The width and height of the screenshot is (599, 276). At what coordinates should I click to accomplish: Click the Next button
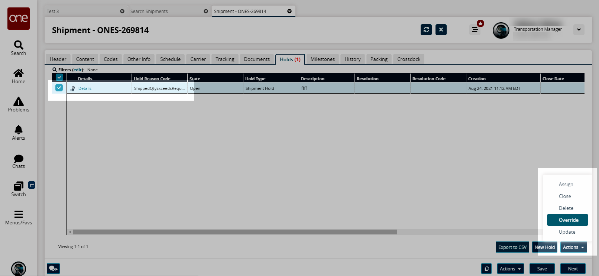(573, 269)
